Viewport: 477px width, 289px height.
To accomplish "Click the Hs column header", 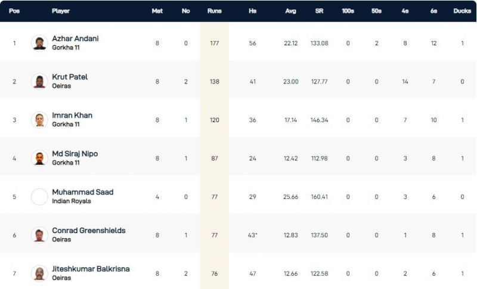I will (252, 11).
